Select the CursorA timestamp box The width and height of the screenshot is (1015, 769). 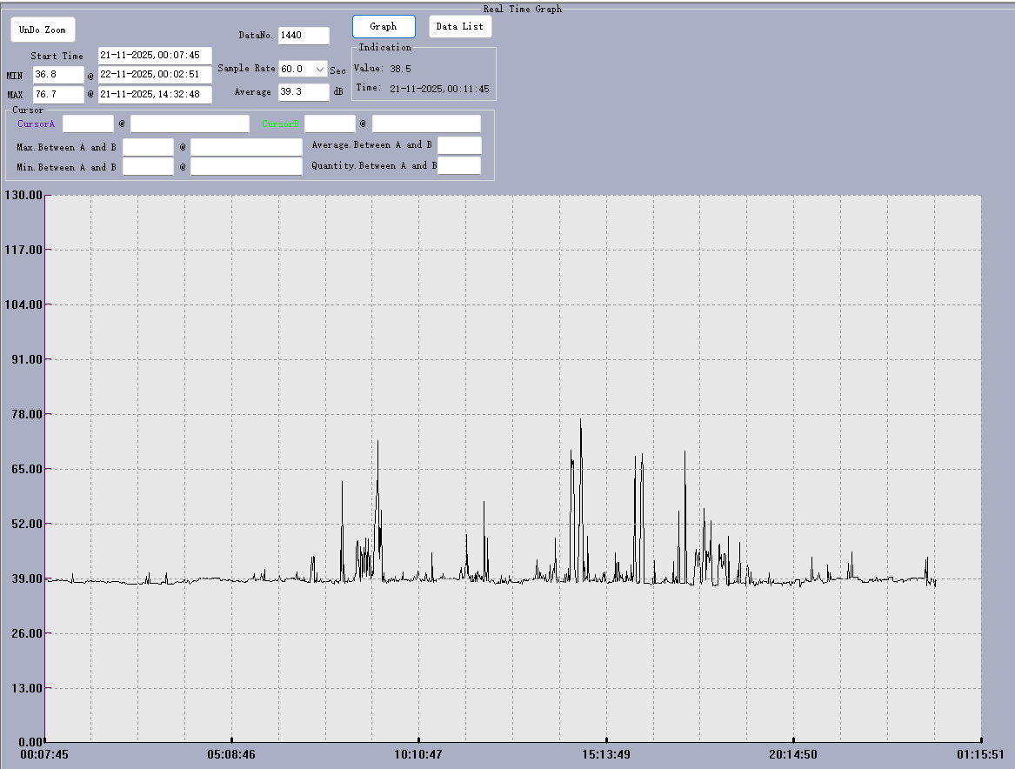(190, 124)
